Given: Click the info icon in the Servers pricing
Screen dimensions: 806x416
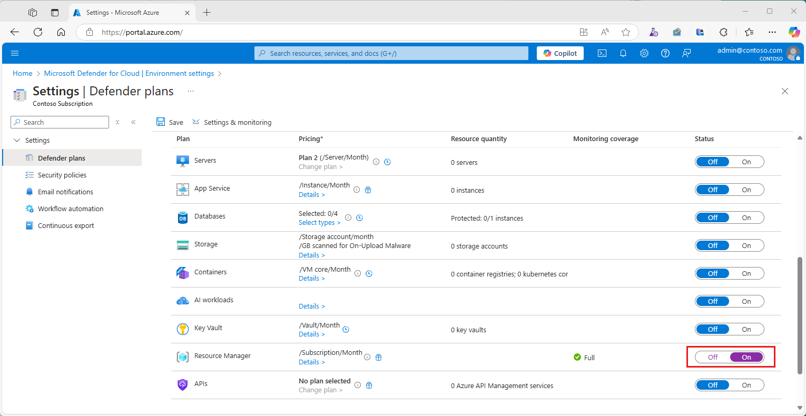Looking at the screenshot, I should click(x=376, y=162).
